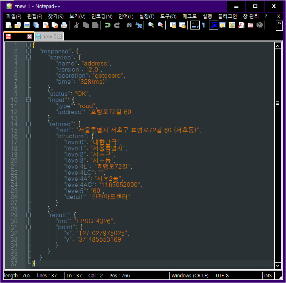The width and height of the screenshot is (286, 283).
Task: Open the 인코딩(N) menu
Action: pos(102,17)
